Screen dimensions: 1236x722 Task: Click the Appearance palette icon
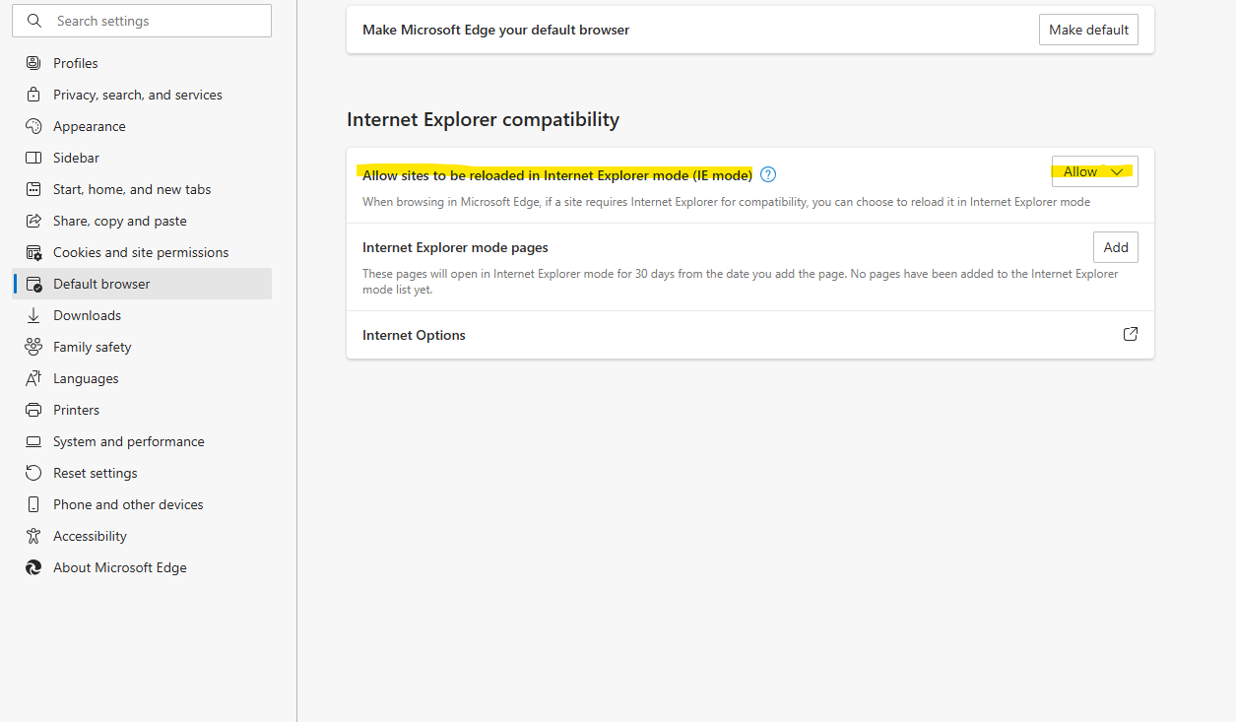coord(33,126)
